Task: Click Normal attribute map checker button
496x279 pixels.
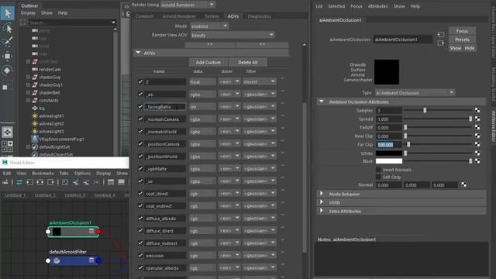Action: point(463,184)
